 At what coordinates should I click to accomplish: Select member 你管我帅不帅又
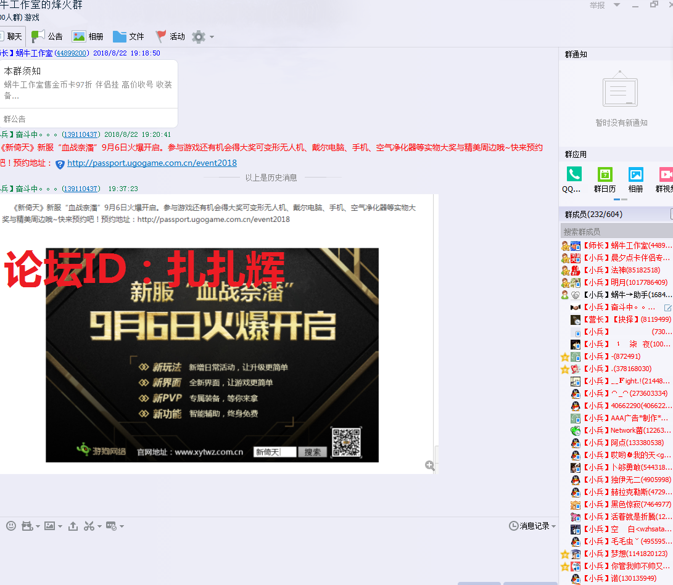tap(616, 566)
